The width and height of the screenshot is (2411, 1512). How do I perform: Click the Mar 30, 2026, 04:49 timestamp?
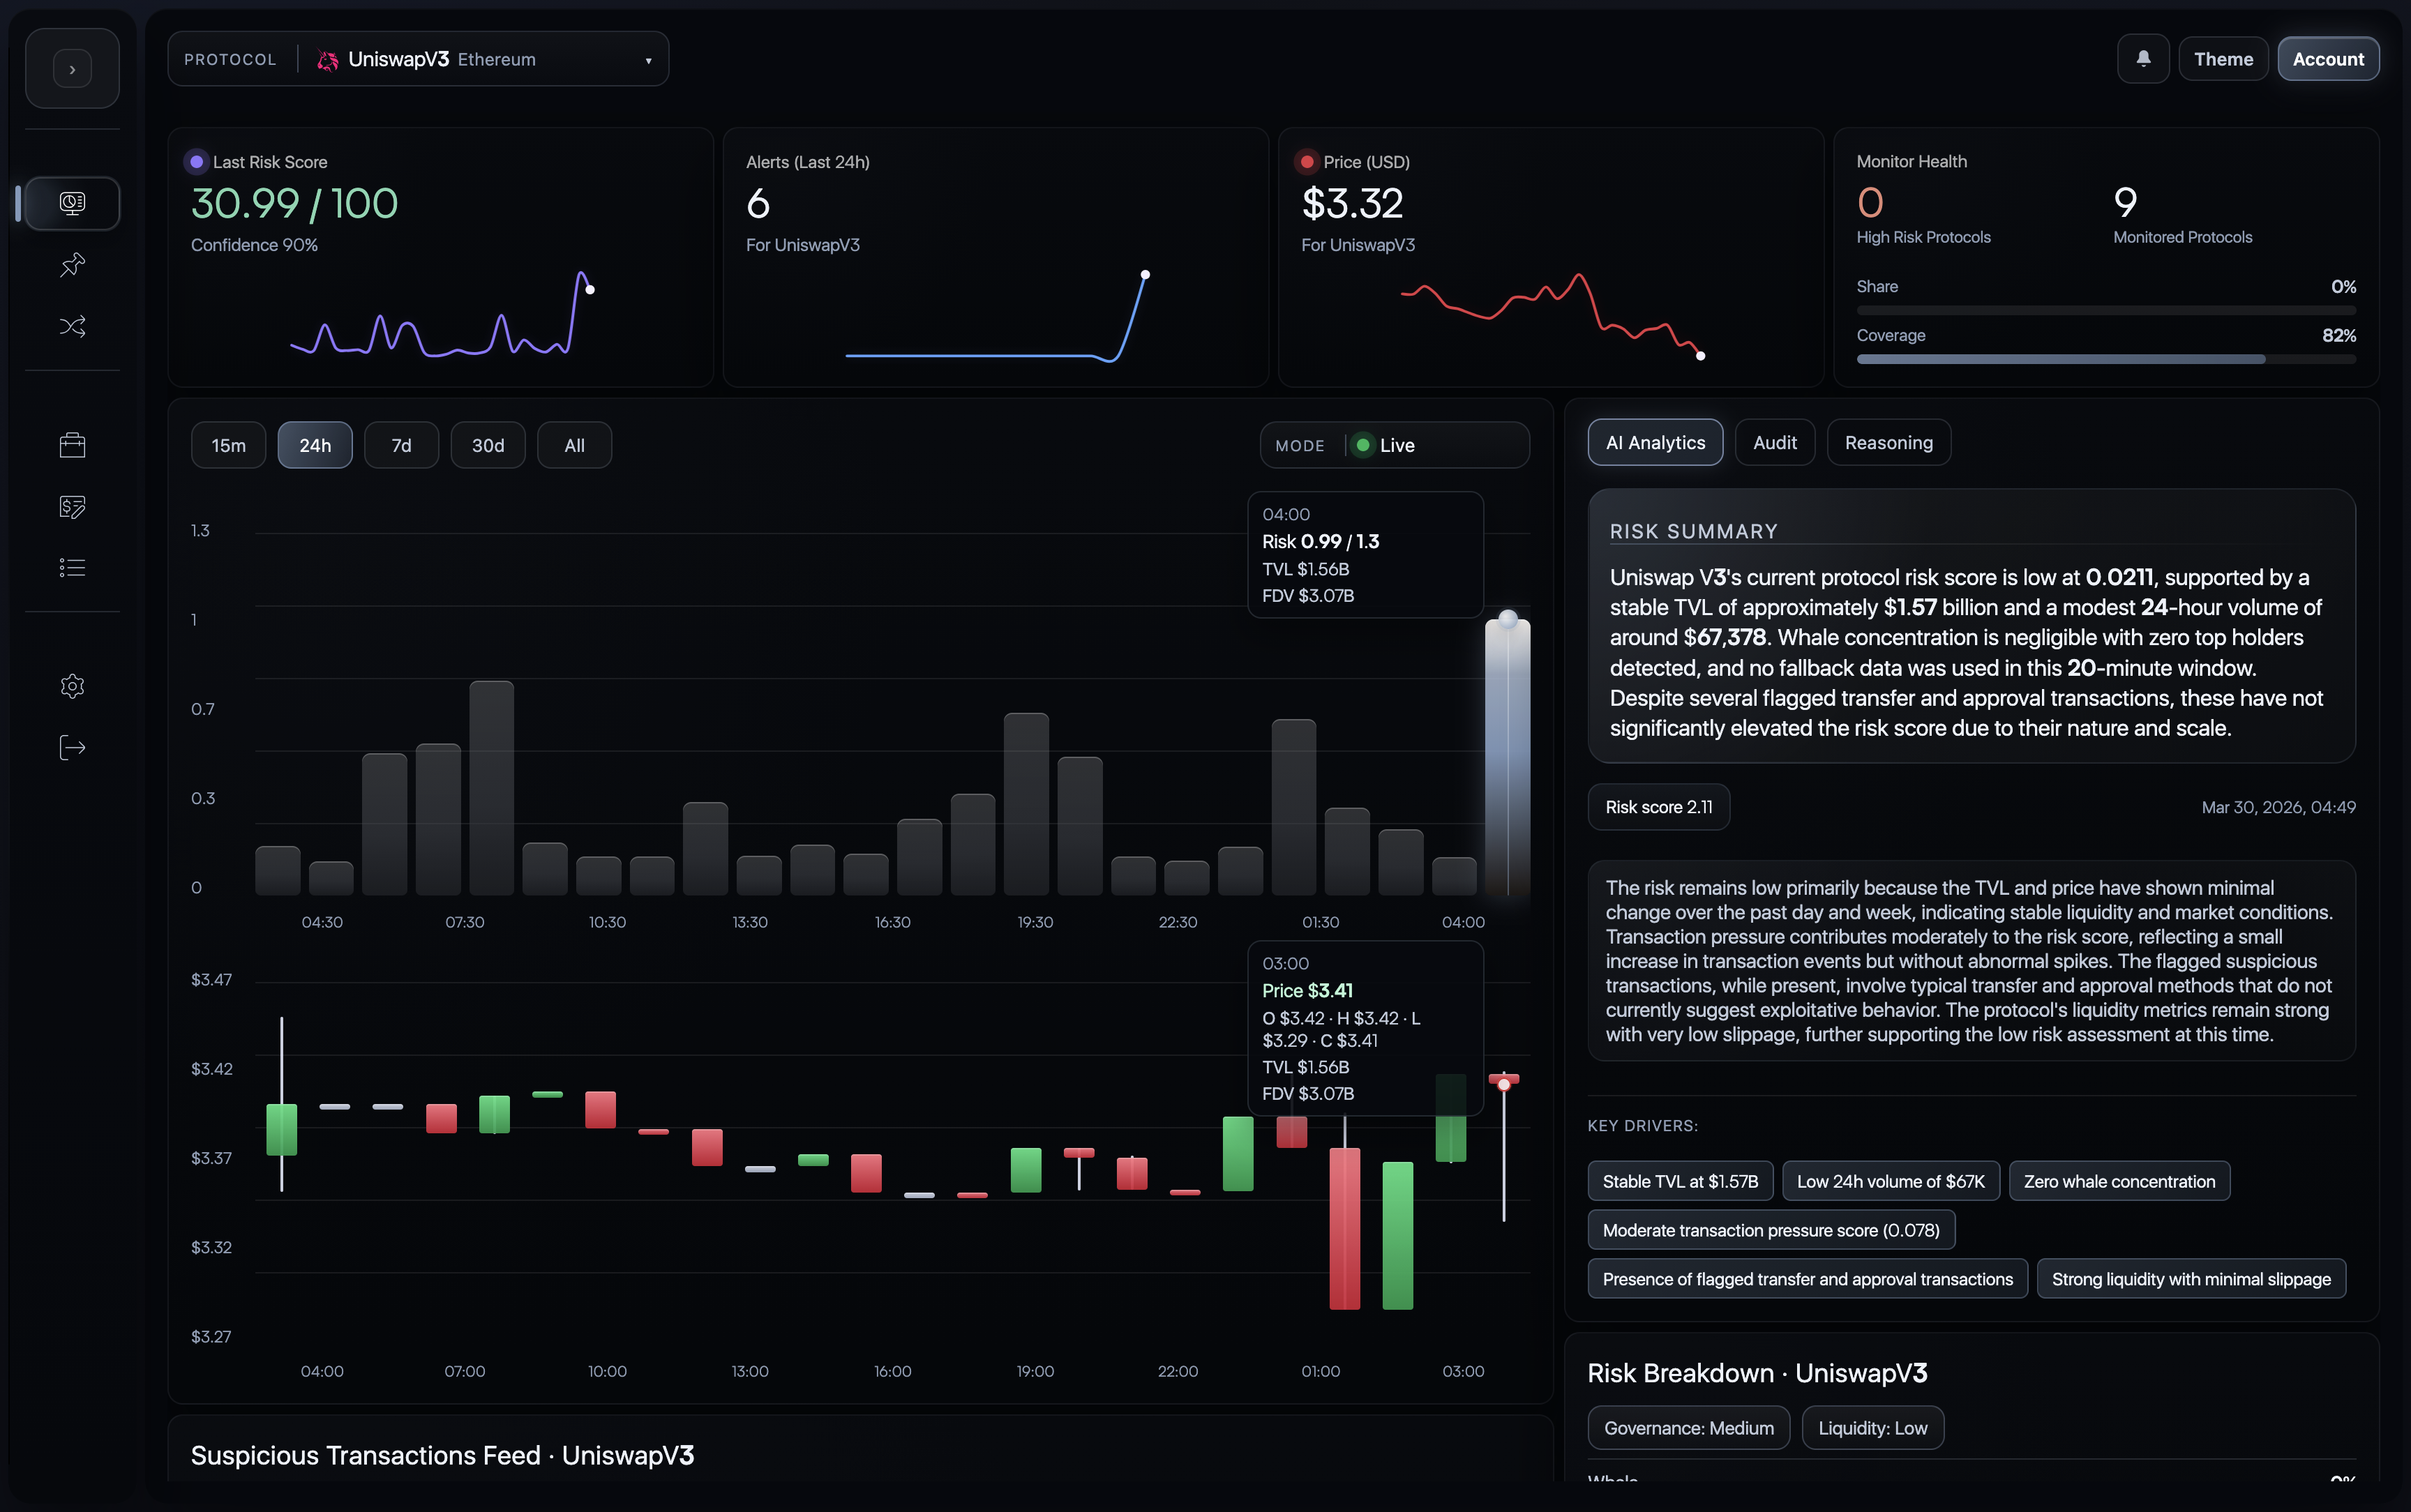2278,807
